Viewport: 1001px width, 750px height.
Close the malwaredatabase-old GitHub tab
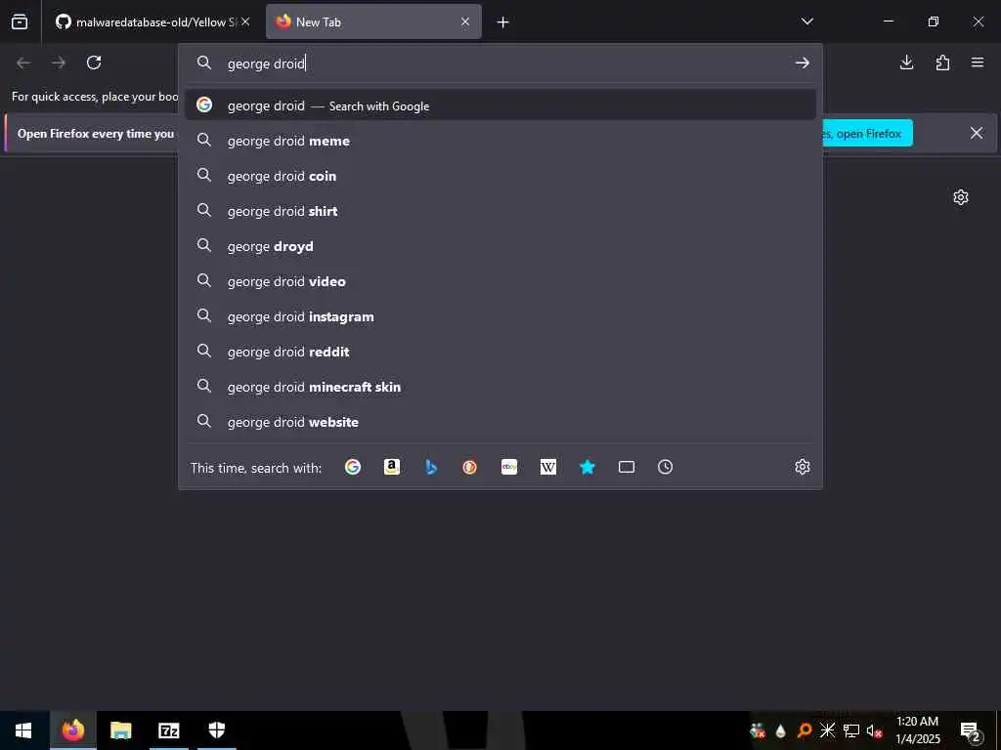click(245, 21)
